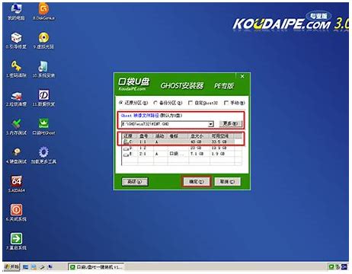The image size is (352, 274).
Task: Click the 盘号 column header
Action: [146, 136]
